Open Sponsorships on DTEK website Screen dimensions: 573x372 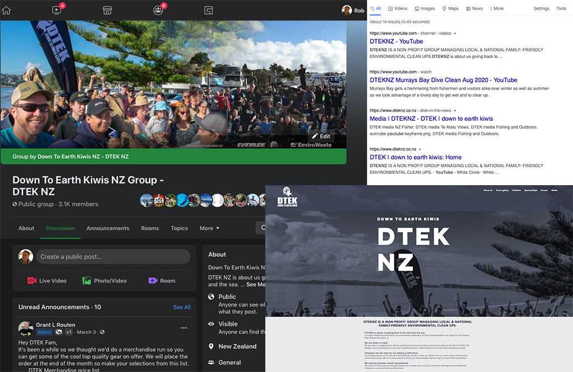[530, 190]
